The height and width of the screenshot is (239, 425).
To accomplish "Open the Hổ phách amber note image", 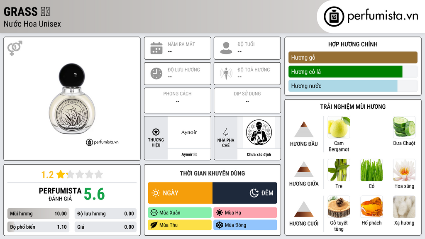I will 371,207.
